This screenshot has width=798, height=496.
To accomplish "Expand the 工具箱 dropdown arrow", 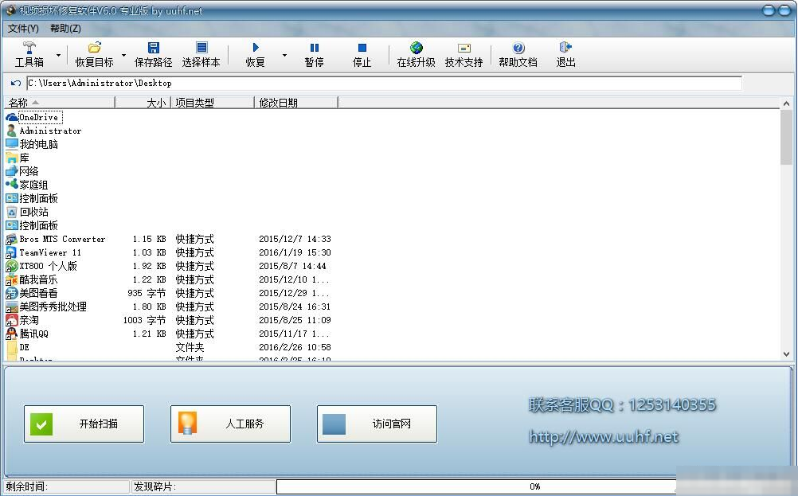I will (58, 56).
